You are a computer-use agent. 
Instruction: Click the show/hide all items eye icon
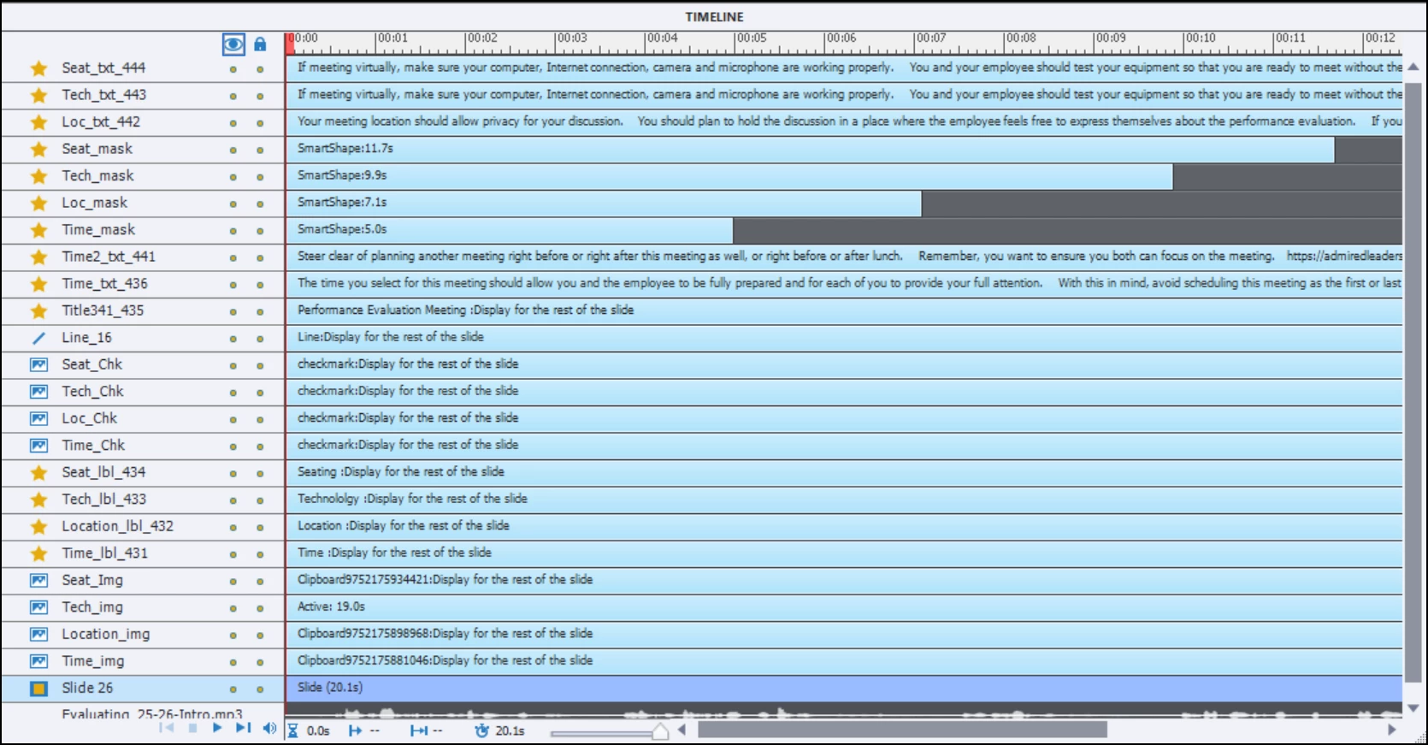[x=233, y=44]
